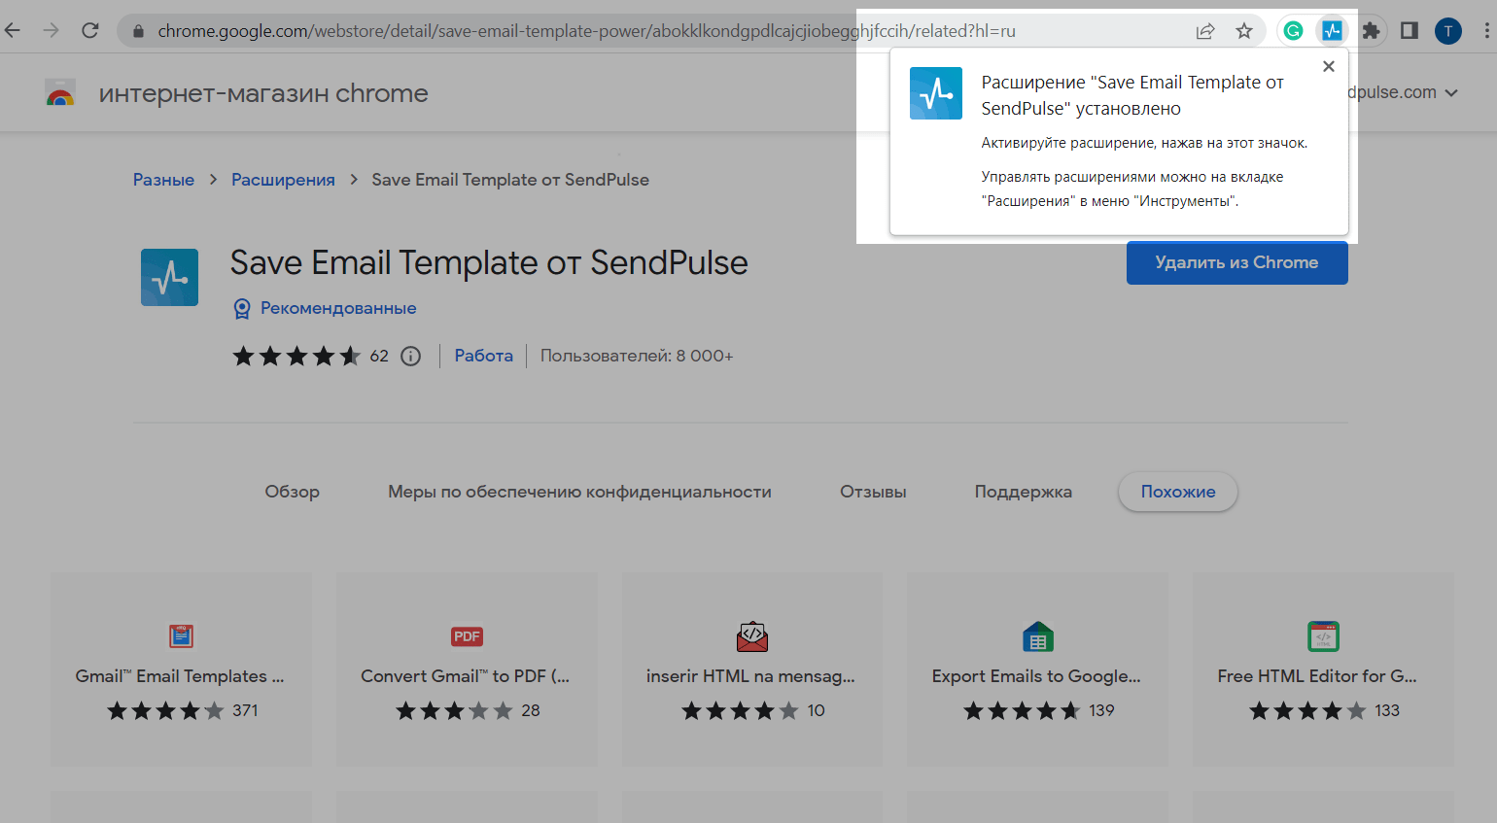
Task: Click the 28 rating for Convert Gmail
Action: pyautogui.click(x=530, y=710)
